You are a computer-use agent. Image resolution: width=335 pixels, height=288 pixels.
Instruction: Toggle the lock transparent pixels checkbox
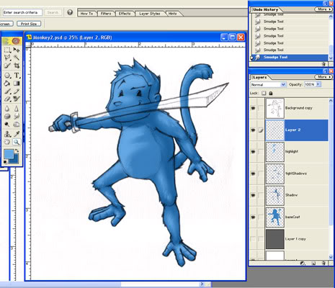click(x=264, y=93)
